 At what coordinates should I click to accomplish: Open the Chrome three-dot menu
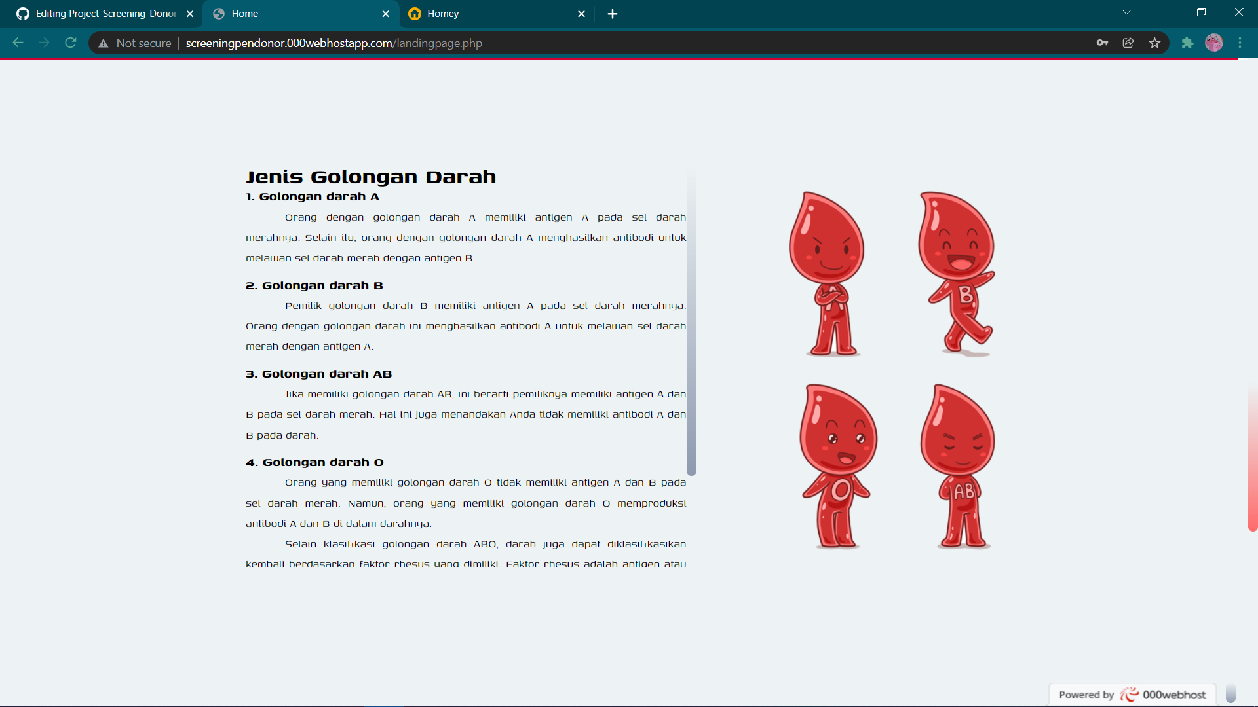tap(1240, 43)
